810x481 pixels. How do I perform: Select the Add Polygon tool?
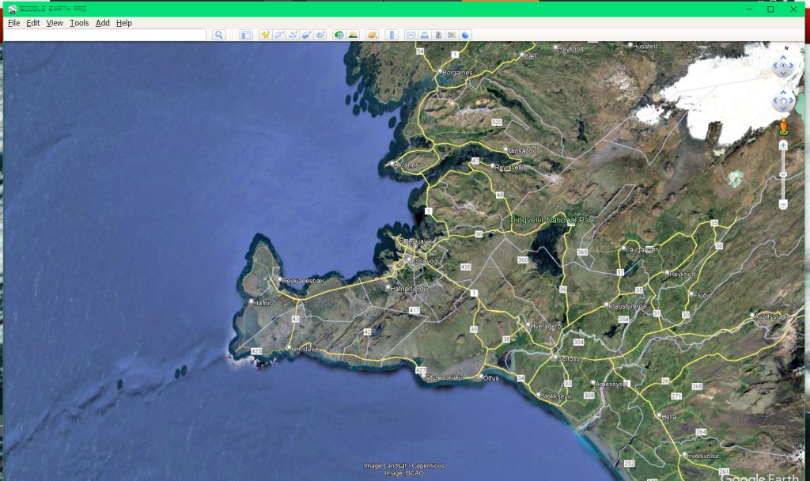click(279, 35)
